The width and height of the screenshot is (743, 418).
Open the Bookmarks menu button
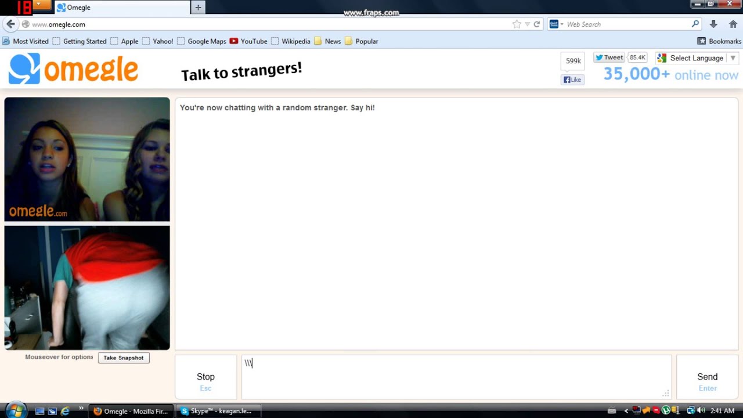pos(719,41)
